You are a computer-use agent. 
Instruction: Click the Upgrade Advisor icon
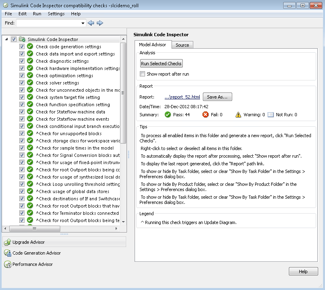point(7,242)
